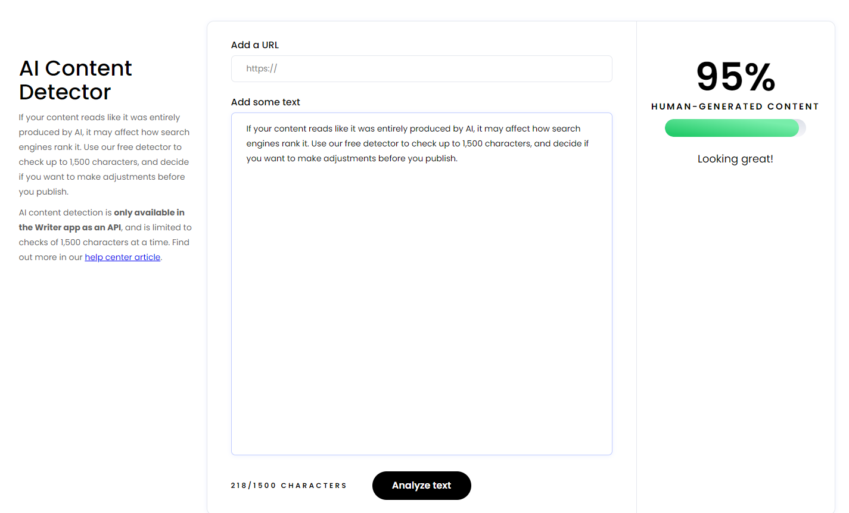Place cursor after 'before you publish.' in text box
The image size is (849, 513).
pyautogui.click(x=459, y=159)
